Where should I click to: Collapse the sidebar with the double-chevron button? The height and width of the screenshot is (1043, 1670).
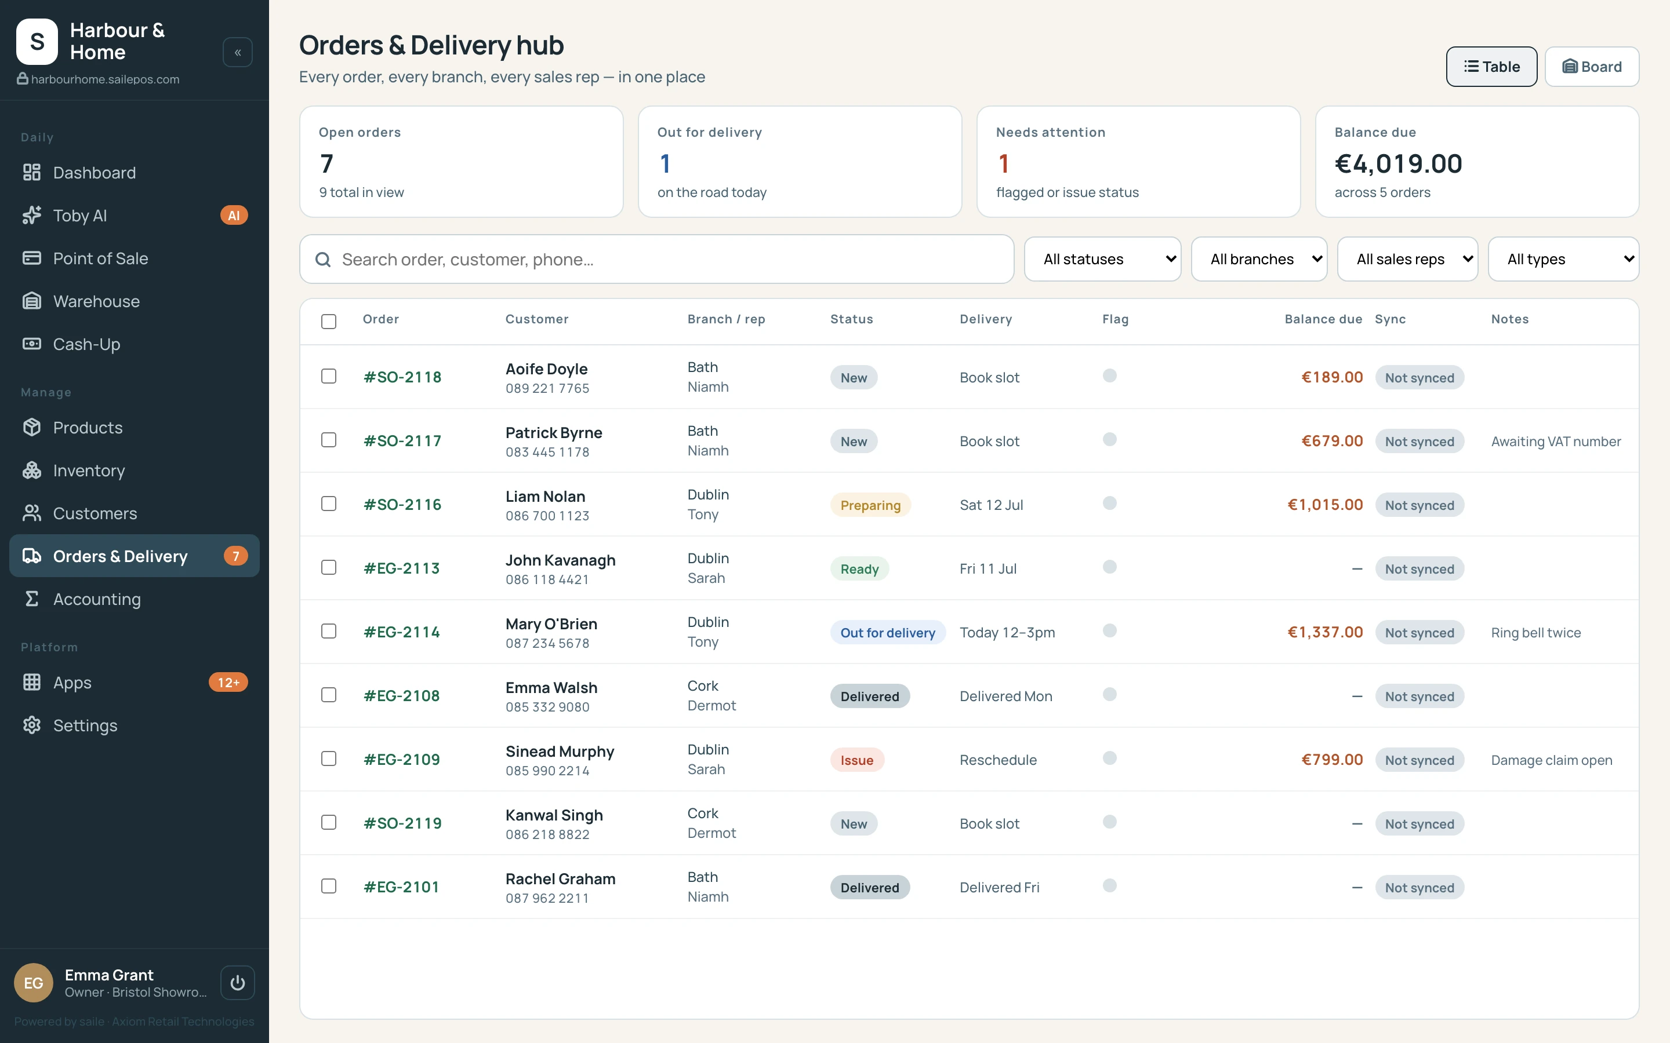click(237, 52)
